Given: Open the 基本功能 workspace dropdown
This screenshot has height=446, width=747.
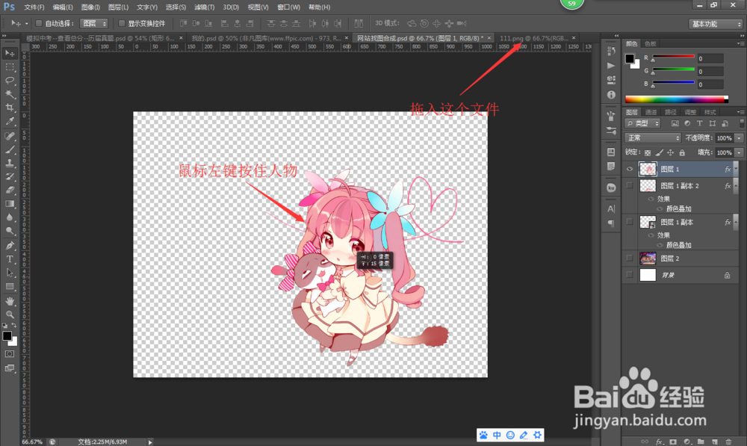Looking at the screenshot, I should [x=716, y=24].
